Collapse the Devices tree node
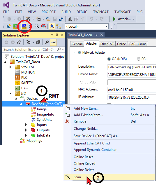Screen dimensions: 159x185 (x=16, y=99)
